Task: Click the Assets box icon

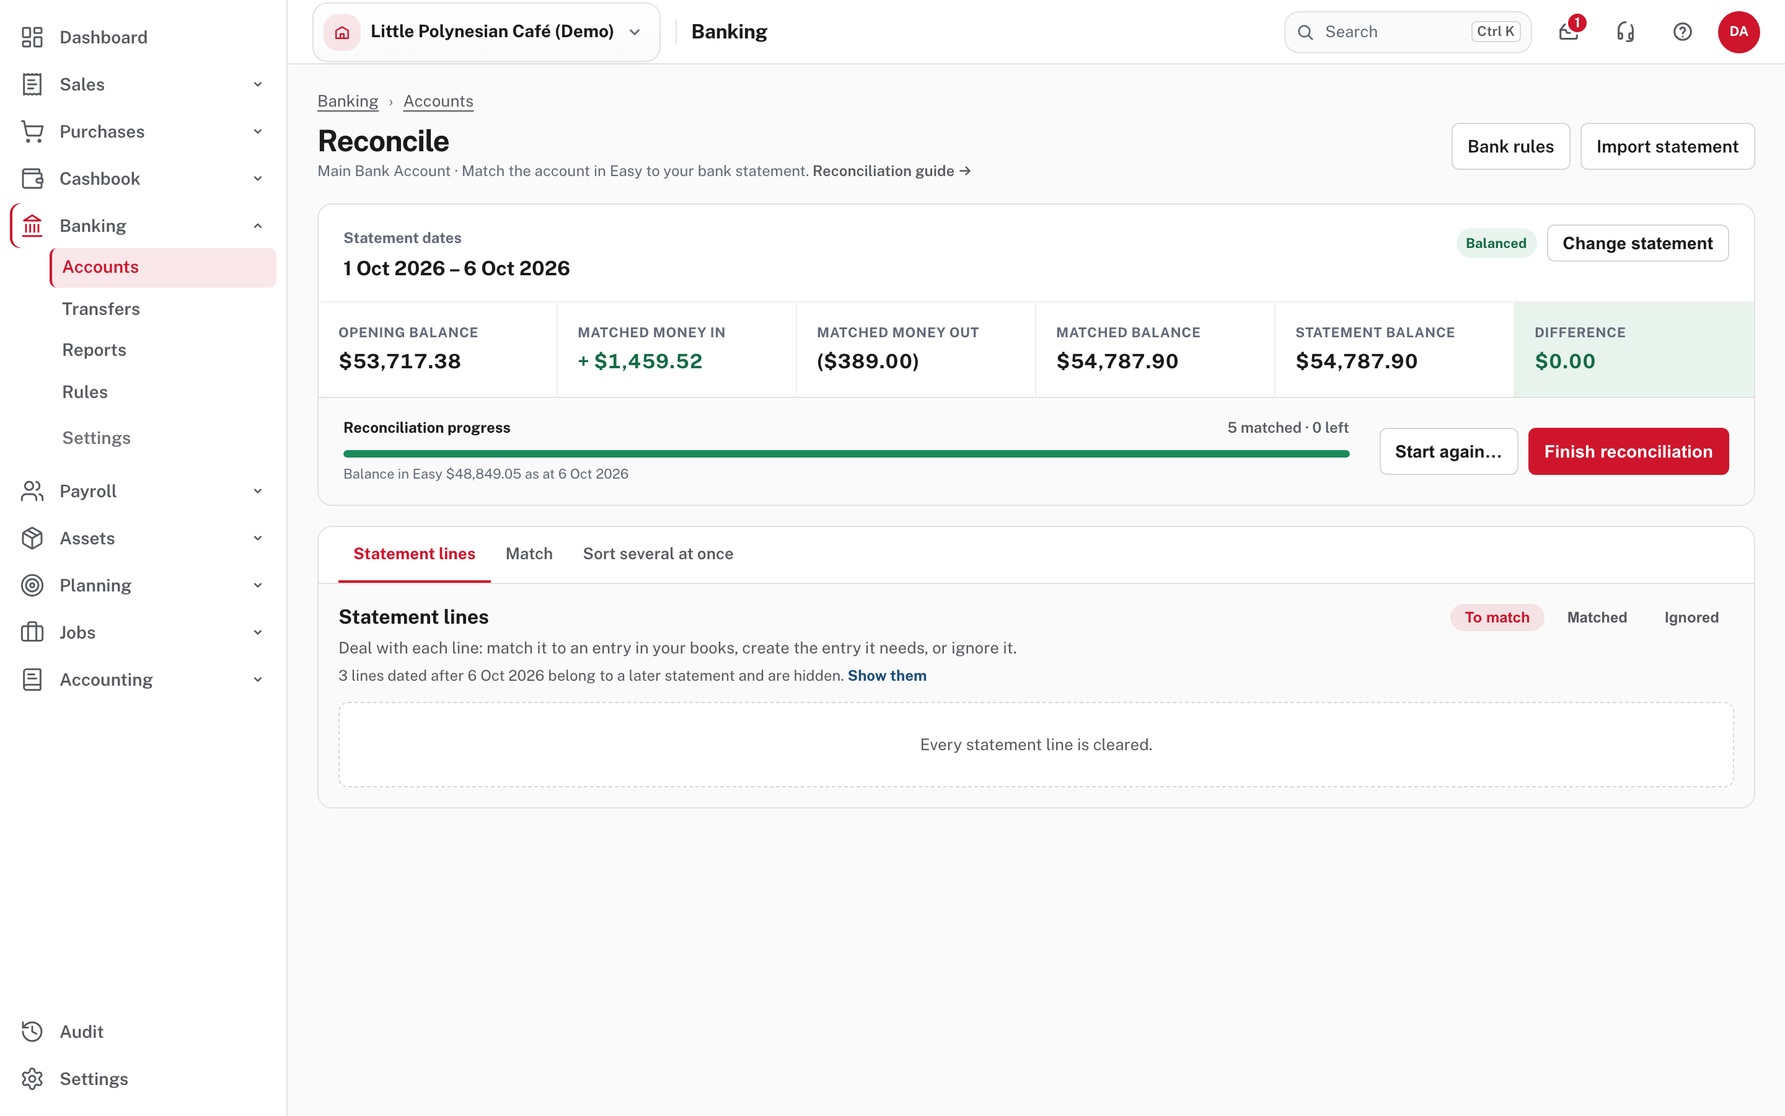Action: [32, 538]
